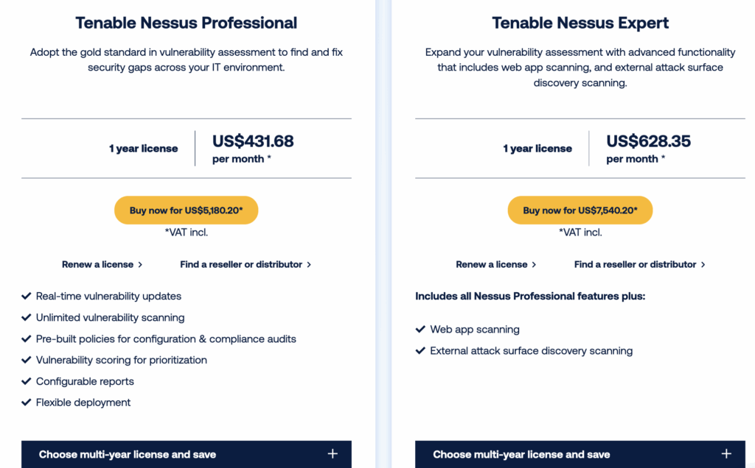755x468 pixels.
Task: Expand Expert multi-year license and save
Action: pos(521,454)
